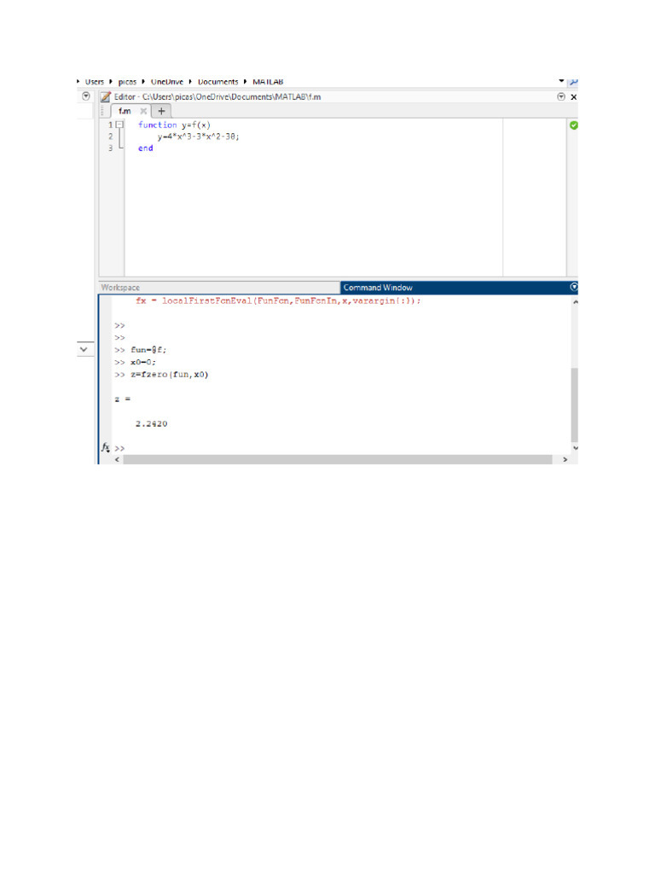This screenshot has width=655, height=874.
Task: Click the green code analyzer status indicator
Action: coord(574,125)
